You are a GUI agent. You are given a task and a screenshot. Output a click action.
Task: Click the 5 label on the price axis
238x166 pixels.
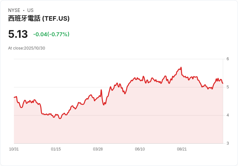tap(228, 87)
